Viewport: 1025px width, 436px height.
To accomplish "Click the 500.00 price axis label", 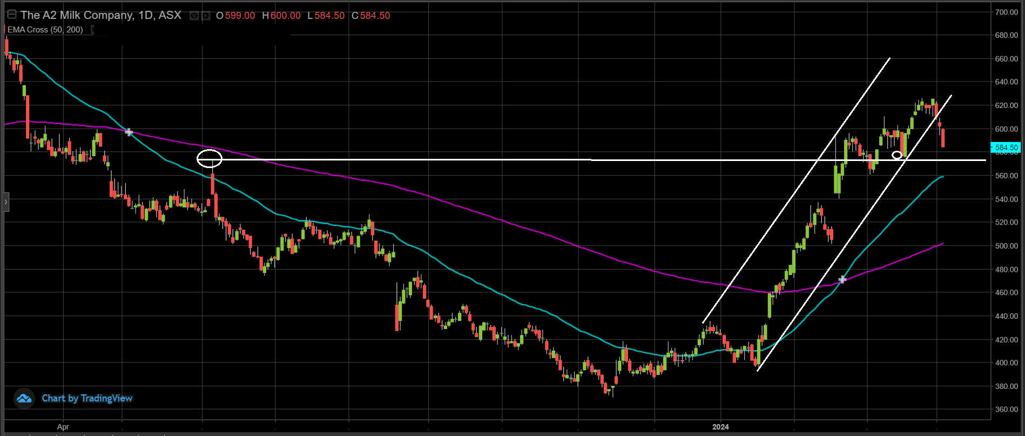I will 1007,246.
